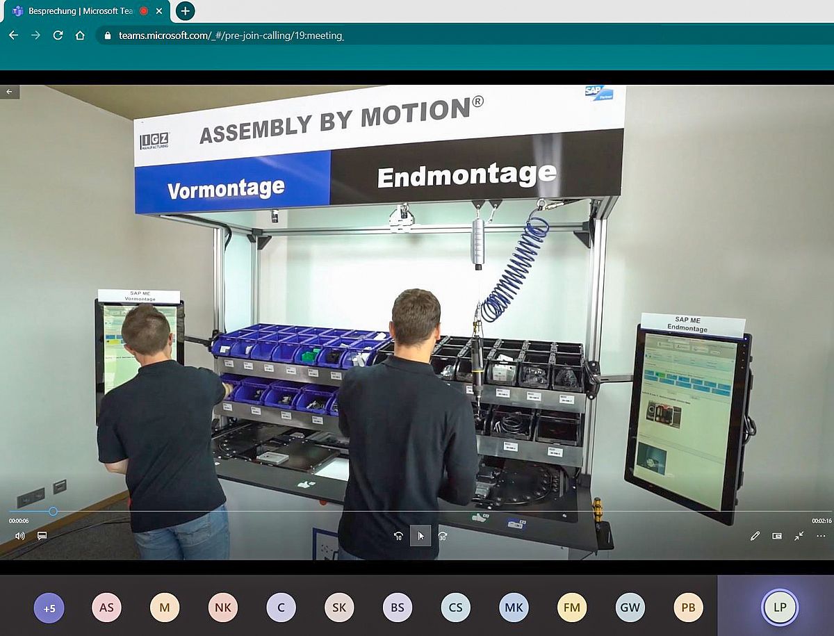This screenshot has width=834, height=636.
Task: Select participant avatar NK
Action: coord(222,608)
